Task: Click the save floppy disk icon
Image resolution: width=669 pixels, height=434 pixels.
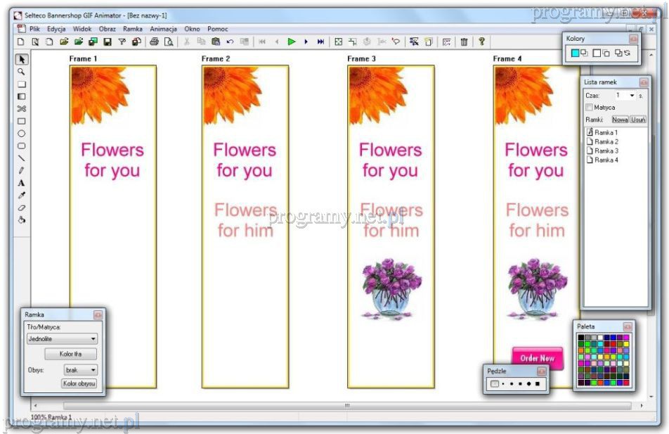Action: (108, 42)
